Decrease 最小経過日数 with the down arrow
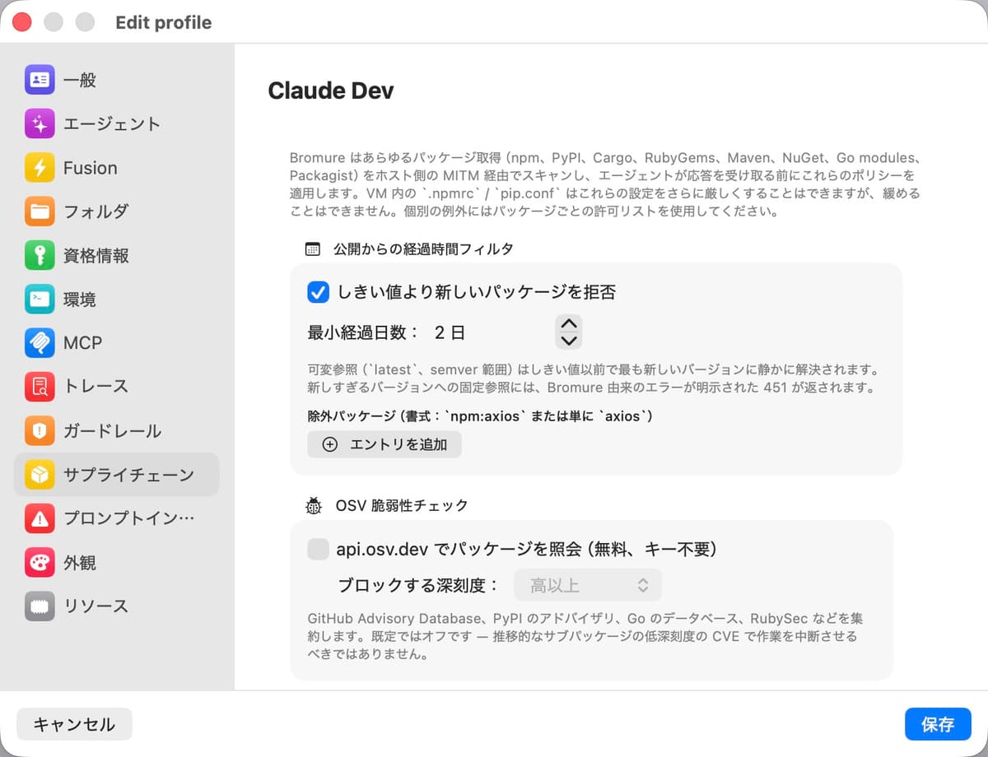Image resolution: width=988 pixels, height=757 pixels. pyautogui.click(x=569, y=340)
